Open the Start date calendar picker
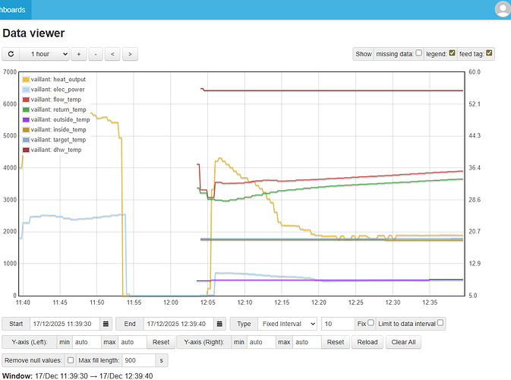 coord(107,323)
